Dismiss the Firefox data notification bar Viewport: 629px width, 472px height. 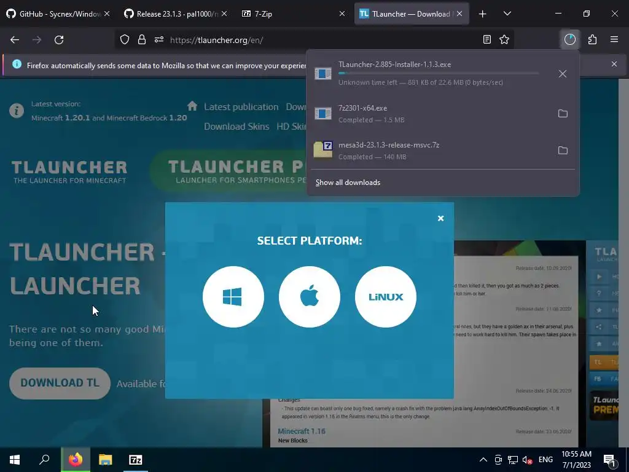click(x=614, y=64)
